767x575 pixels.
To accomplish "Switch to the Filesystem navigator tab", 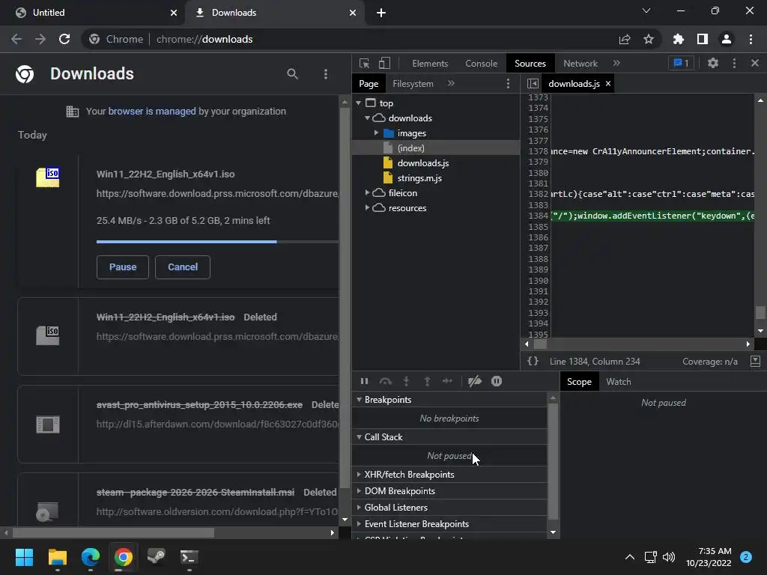I will tap(413, 84).
